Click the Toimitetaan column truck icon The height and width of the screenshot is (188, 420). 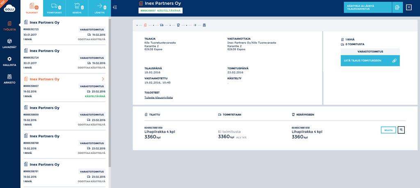tap(220, 115)
